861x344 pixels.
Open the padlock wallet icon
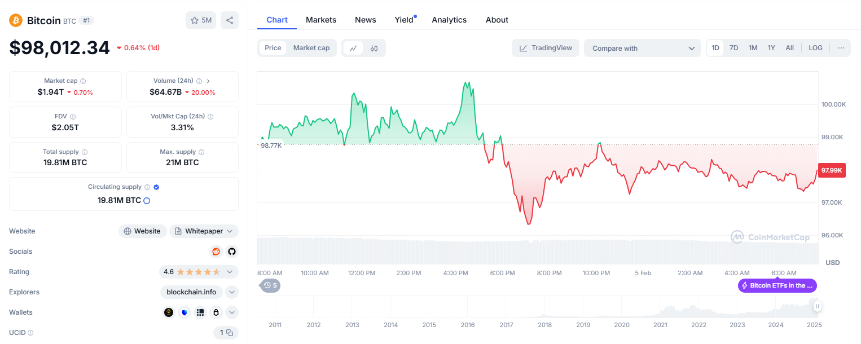tap(216, 312)
